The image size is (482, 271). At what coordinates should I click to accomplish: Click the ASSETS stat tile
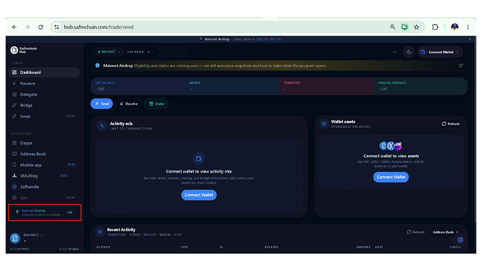coord(232,86)
